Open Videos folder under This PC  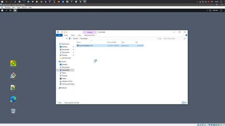(64, 78)
